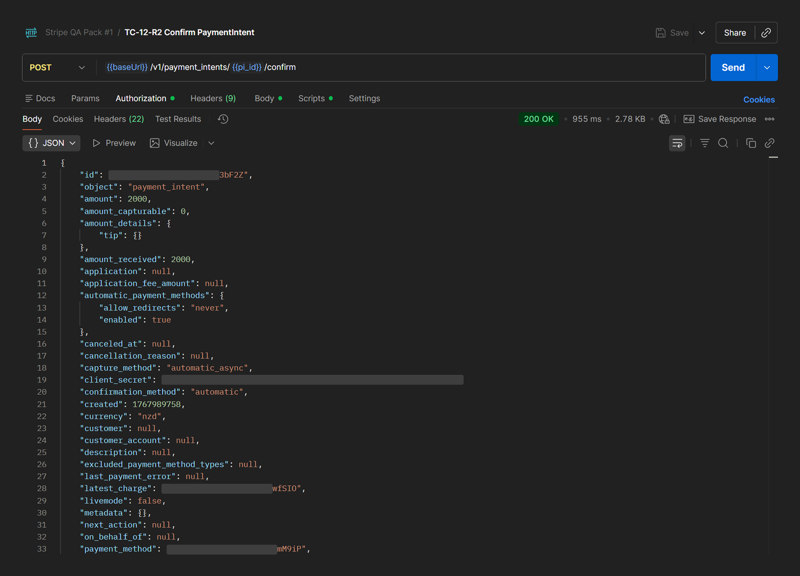Open Stripe QA Pack #1 breadcrumb

click(x=79, y=33)
